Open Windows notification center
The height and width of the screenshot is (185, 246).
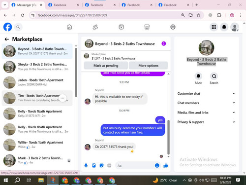(238, 180)
